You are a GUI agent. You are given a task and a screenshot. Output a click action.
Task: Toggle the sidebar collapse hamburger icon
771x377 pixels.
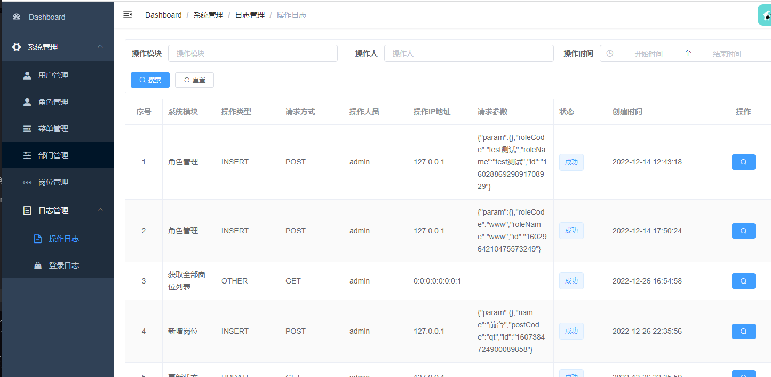[128, 14]
